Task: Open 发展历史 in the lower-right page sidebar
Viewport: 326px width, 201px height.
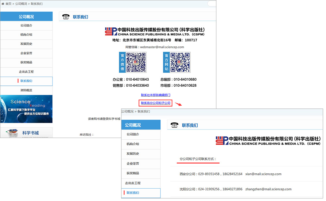Action: coord(141,154)
